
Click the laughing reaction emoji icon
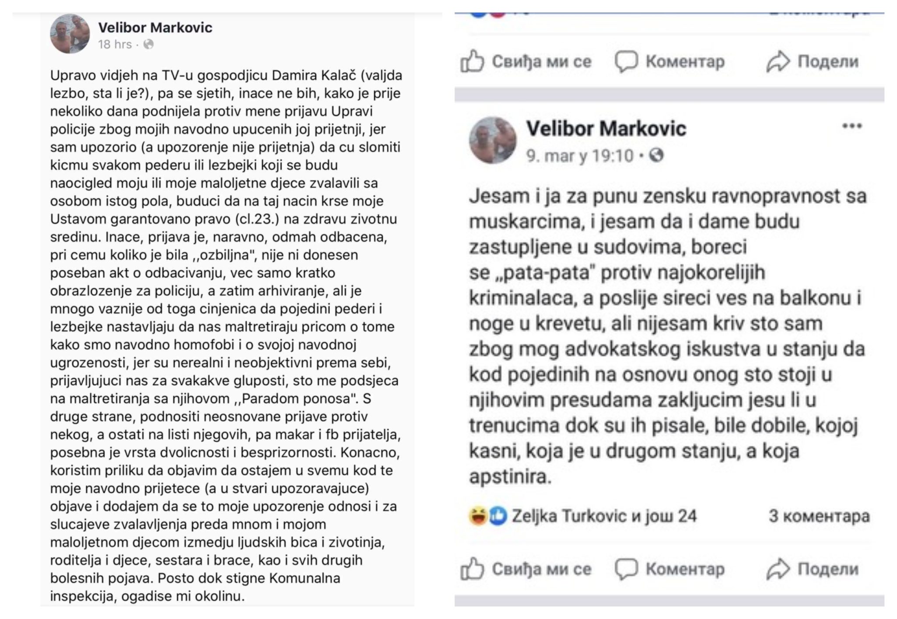click(x=477, y=516)
